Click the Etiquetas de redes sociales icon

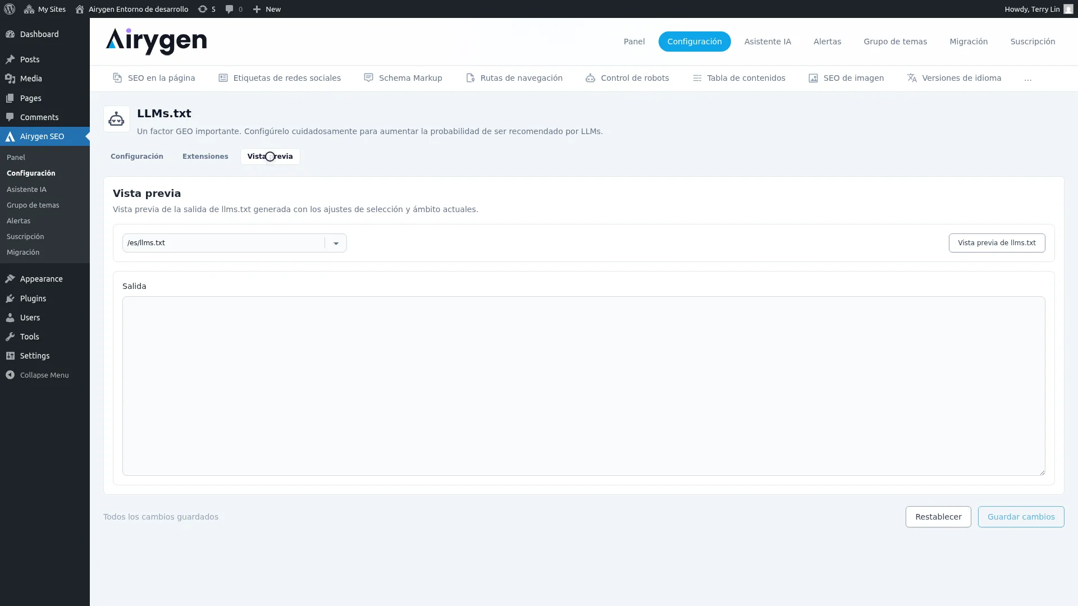tap(223, 78)
